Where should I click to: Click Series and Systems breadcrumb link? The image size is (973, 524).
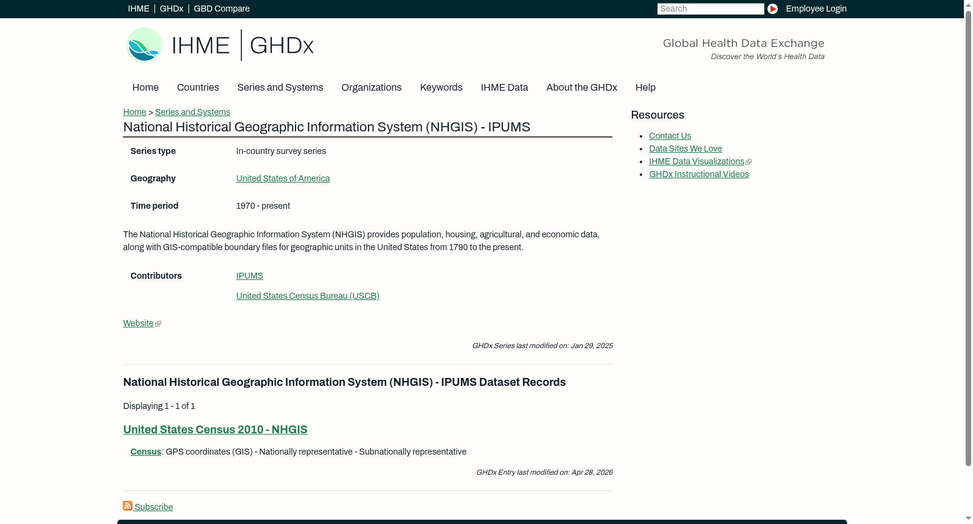192,112
